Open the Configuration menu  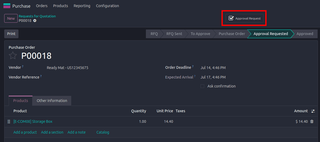[107, 6]
